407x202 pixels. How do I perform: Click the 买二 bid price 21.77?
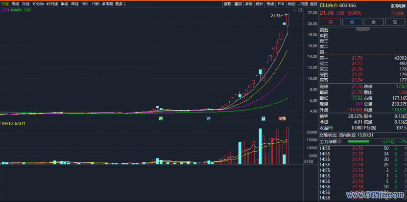click(x=357, y=64)
